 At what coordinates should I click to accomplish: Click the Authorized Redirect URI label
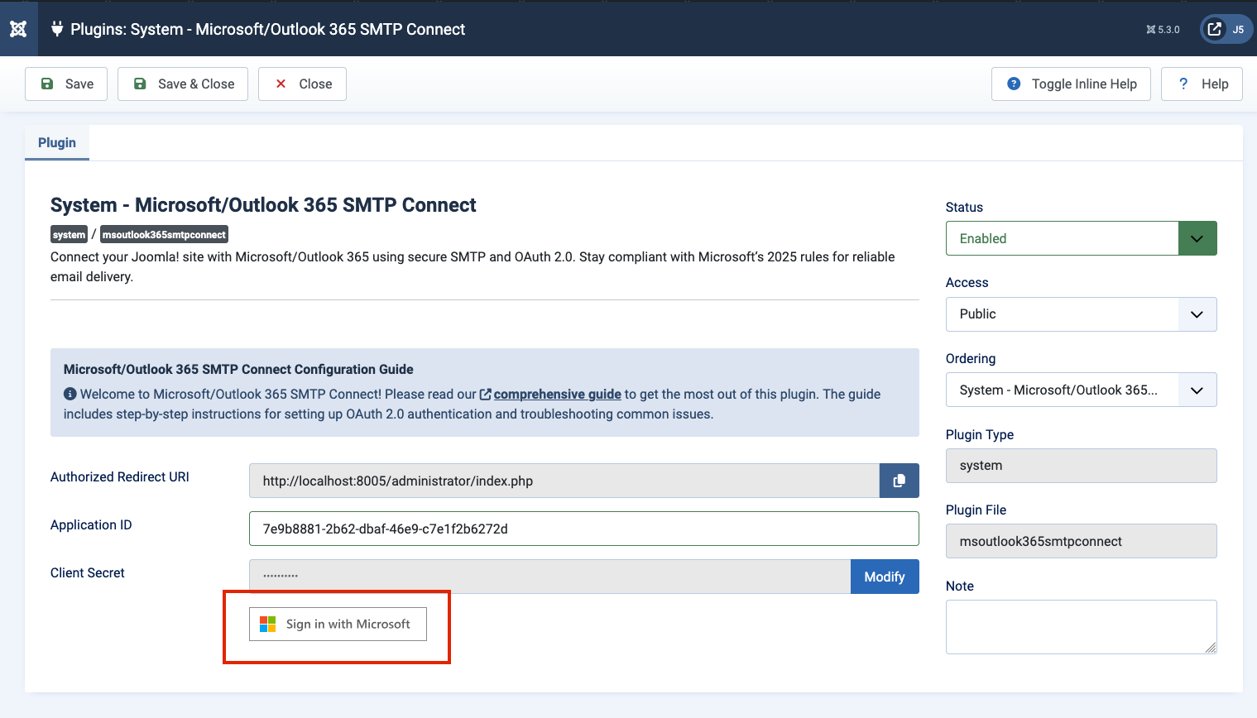coord(120,476)
